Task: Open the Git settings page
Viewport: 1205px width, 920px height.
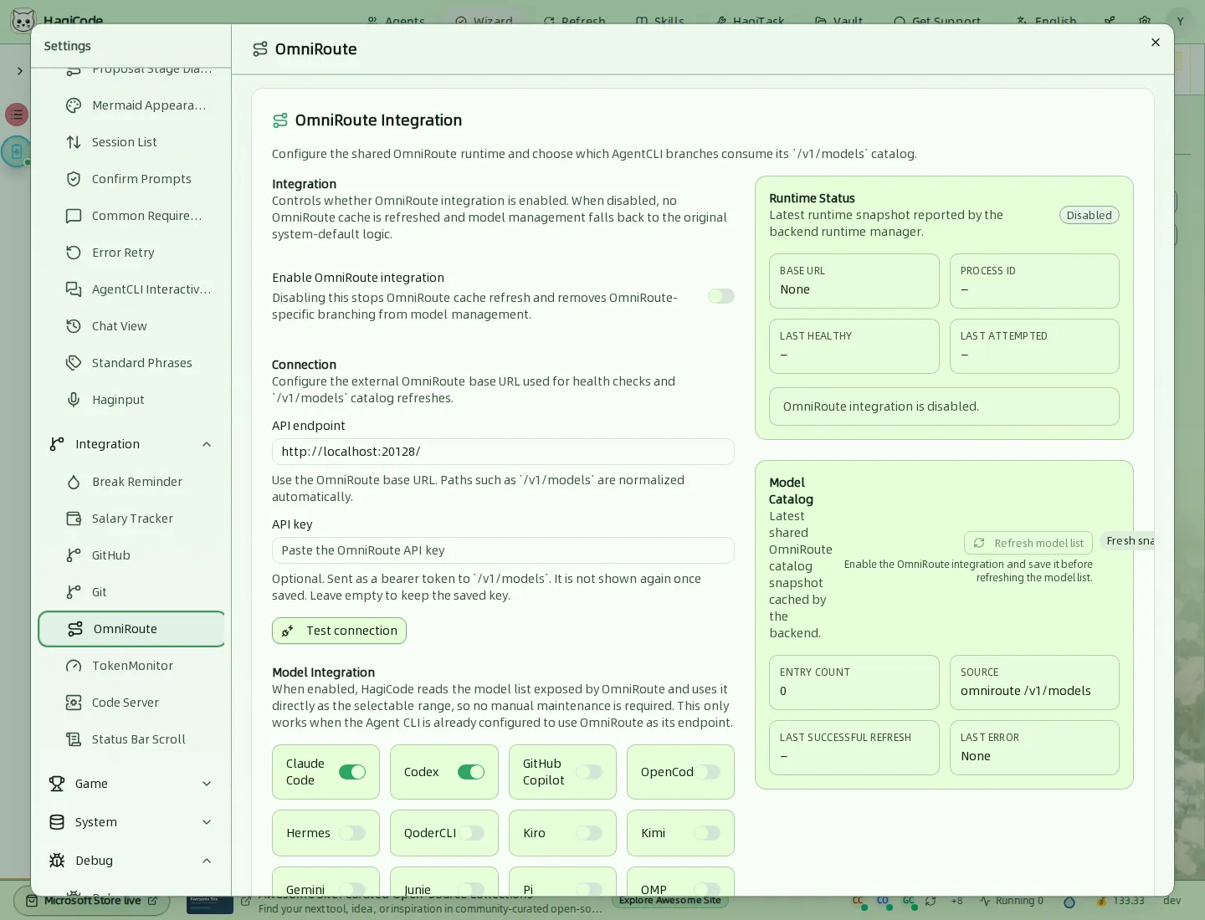Action: click(131, 592)
